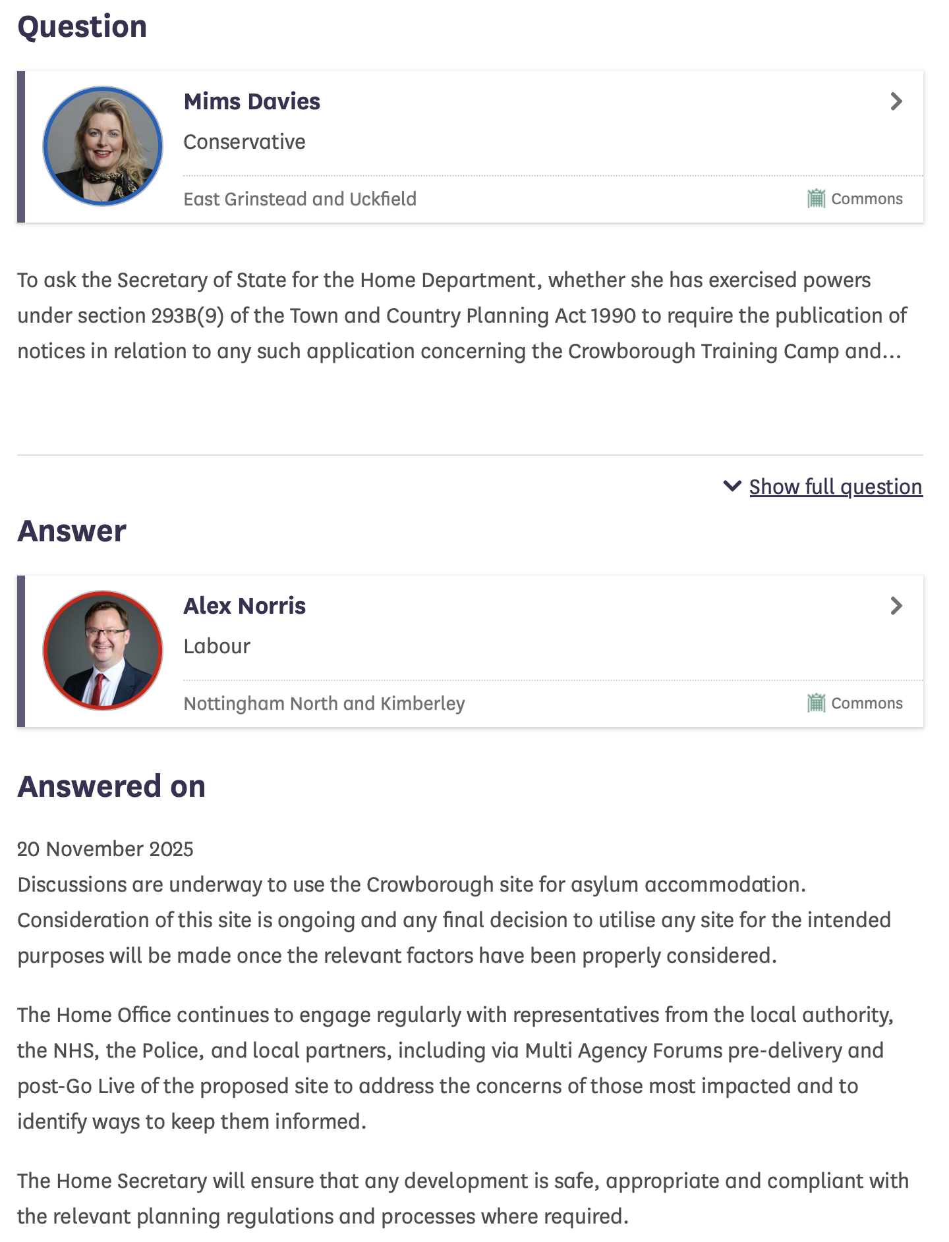
Task: Click the paragraph beginning 'The Home Office continues'
Action: pos(455,1068)
